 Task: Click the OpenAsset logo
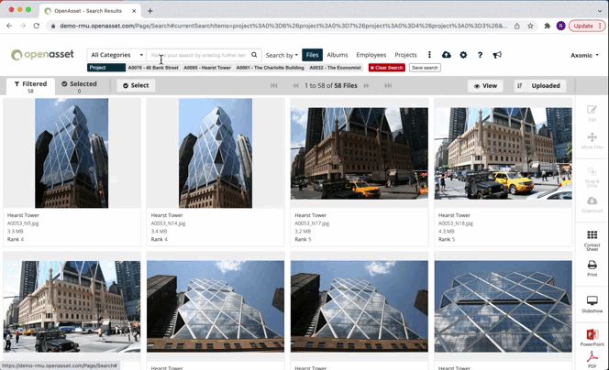[x=42, y=55]
